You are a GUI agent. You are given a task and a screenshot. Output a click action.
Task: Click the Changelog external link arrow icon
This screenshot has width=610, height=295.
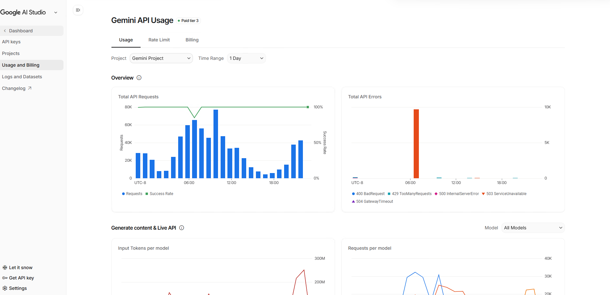click(29, 88)
